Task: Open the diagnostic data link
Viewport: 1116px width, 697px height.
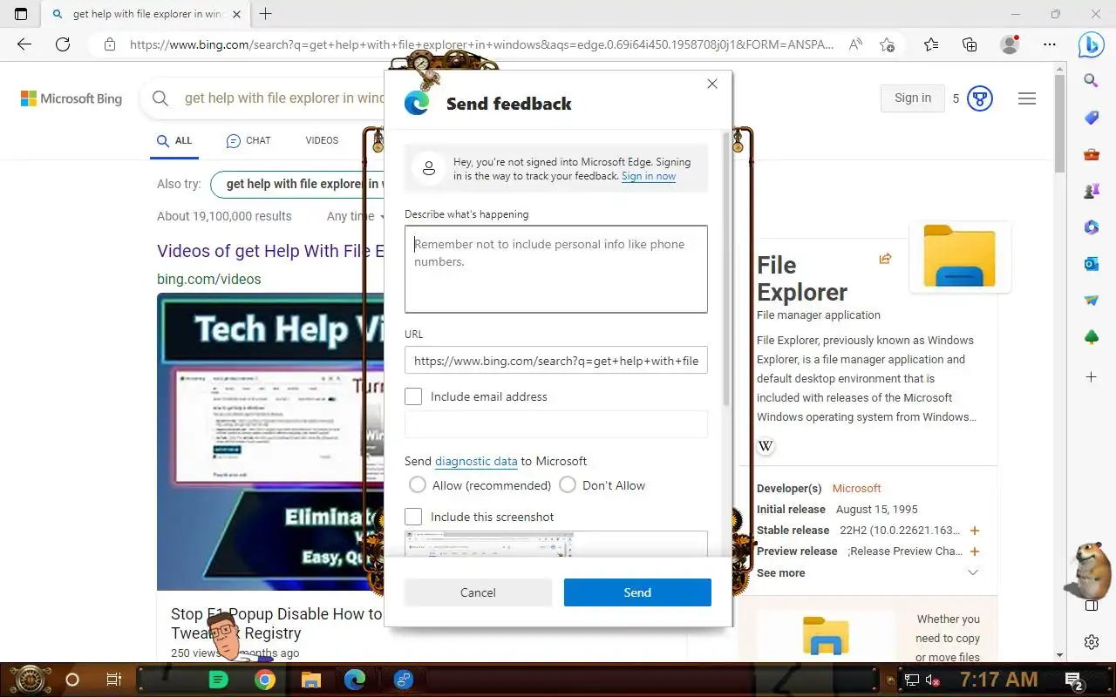Action: (x=476, y=461)
